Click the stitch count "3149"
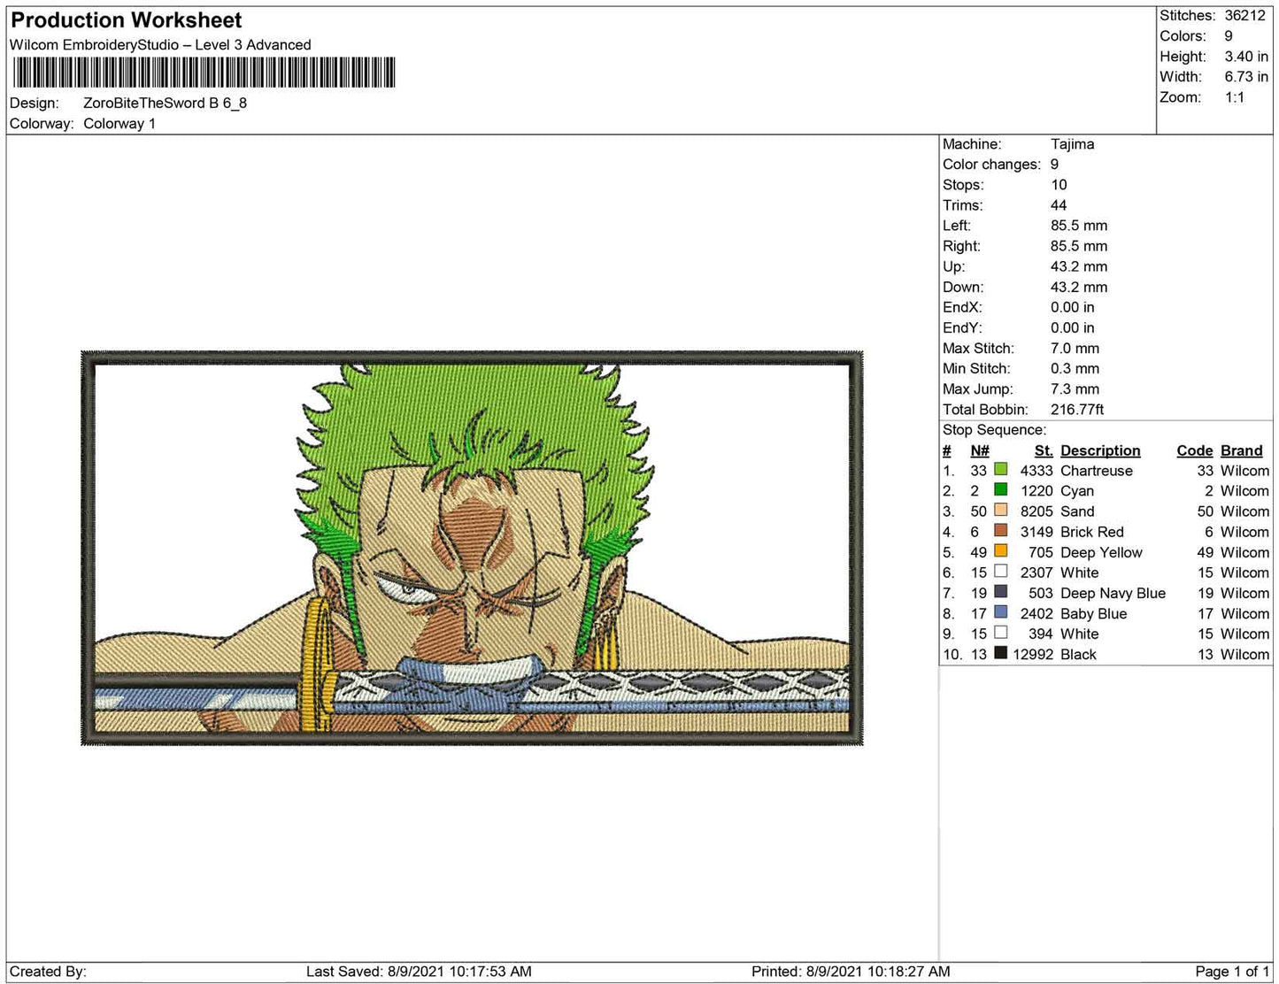The height and width of the screenshot is (984, 1279). [x=1036, y=532]
